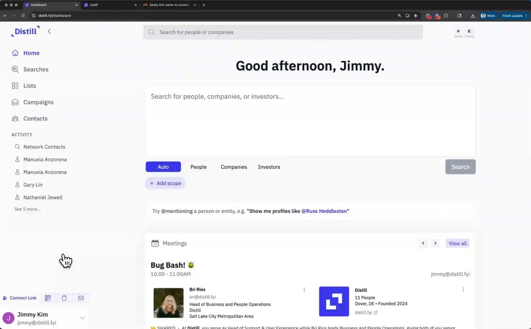Image resolution: width=531 pixels, height=329 pixels.
Task: Open a new browser tab
Action: tap(204, 5)
